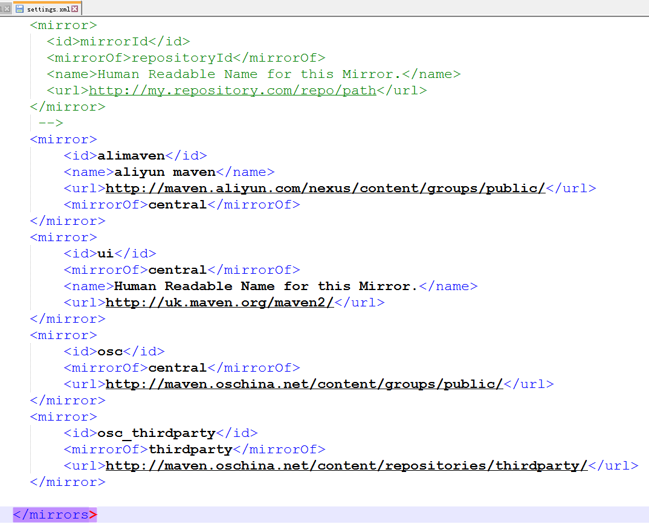
Task: Open the uk.maven.org maven2 link
Action: 219,302
